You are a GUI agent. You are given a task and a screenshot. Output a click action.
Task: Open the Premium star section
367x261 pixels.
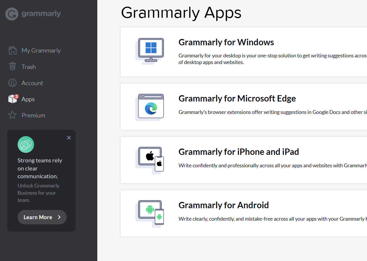pyautogui.click(x=33, y=115)
